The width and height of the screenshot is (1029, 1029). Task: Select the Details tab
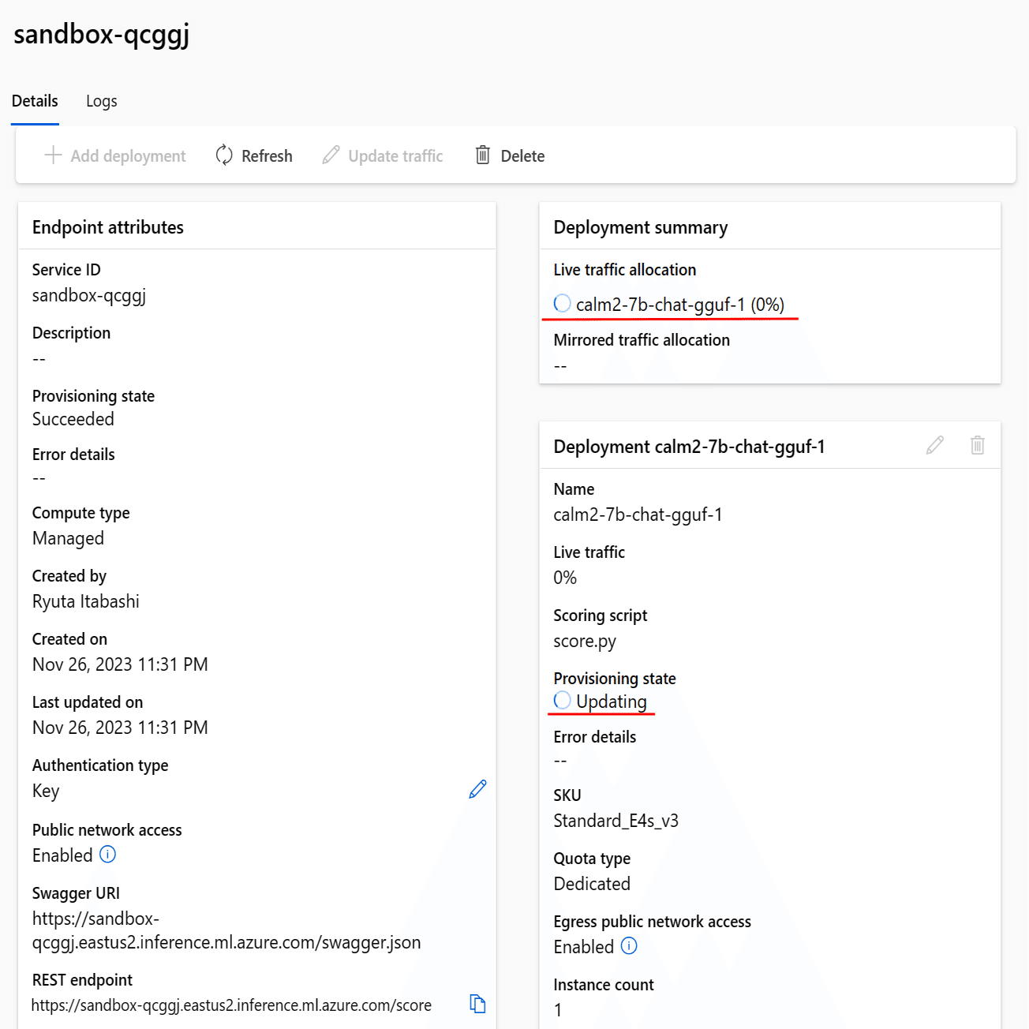click(35, 101)
